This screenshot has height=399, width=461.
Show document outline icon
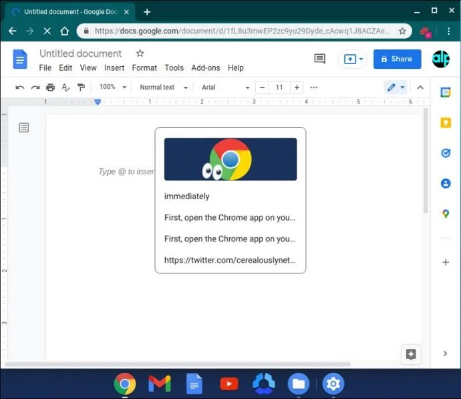pyautogui.click(x=24, y=128)
